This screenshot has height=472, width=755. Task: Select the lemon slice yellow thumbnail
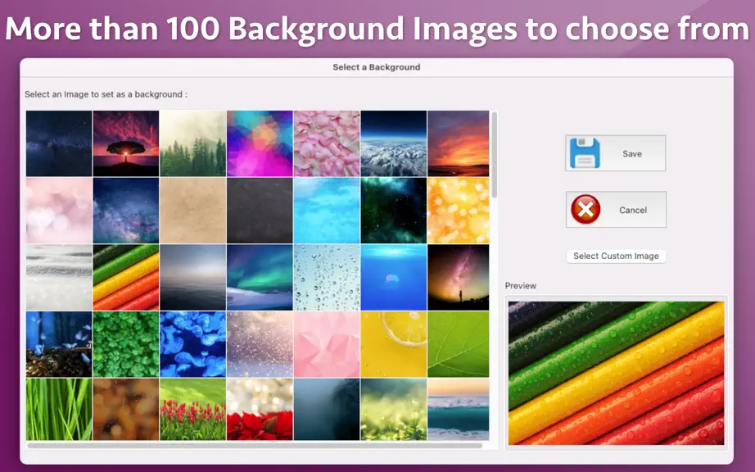click(393, 344)
